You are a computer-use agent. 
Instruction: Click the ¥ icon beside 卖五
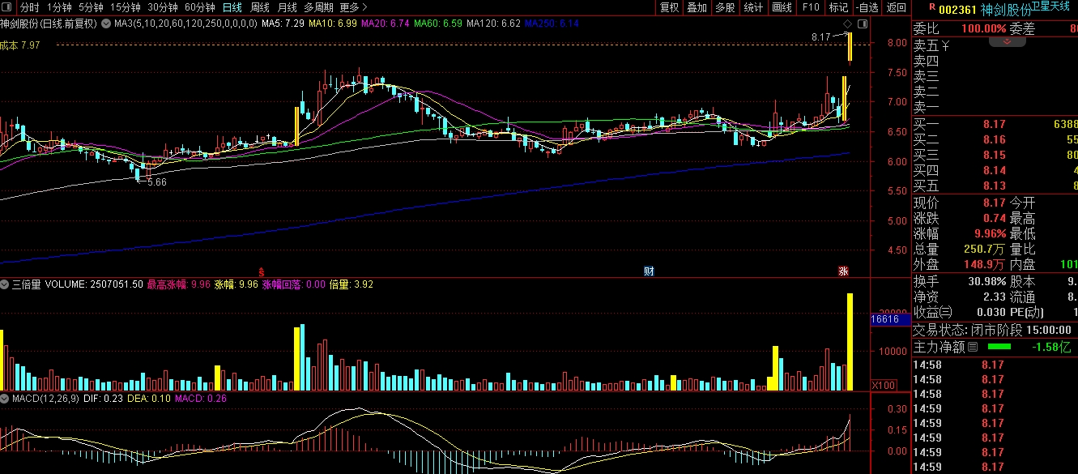[944, 45]
